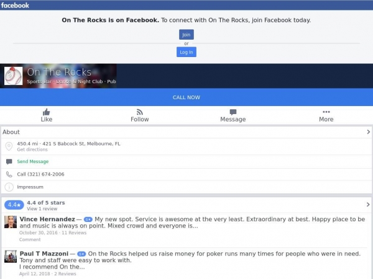Click the thumbs-up Like icon
This screenshot has width=373, height=279.
click(x=47, y=112)
